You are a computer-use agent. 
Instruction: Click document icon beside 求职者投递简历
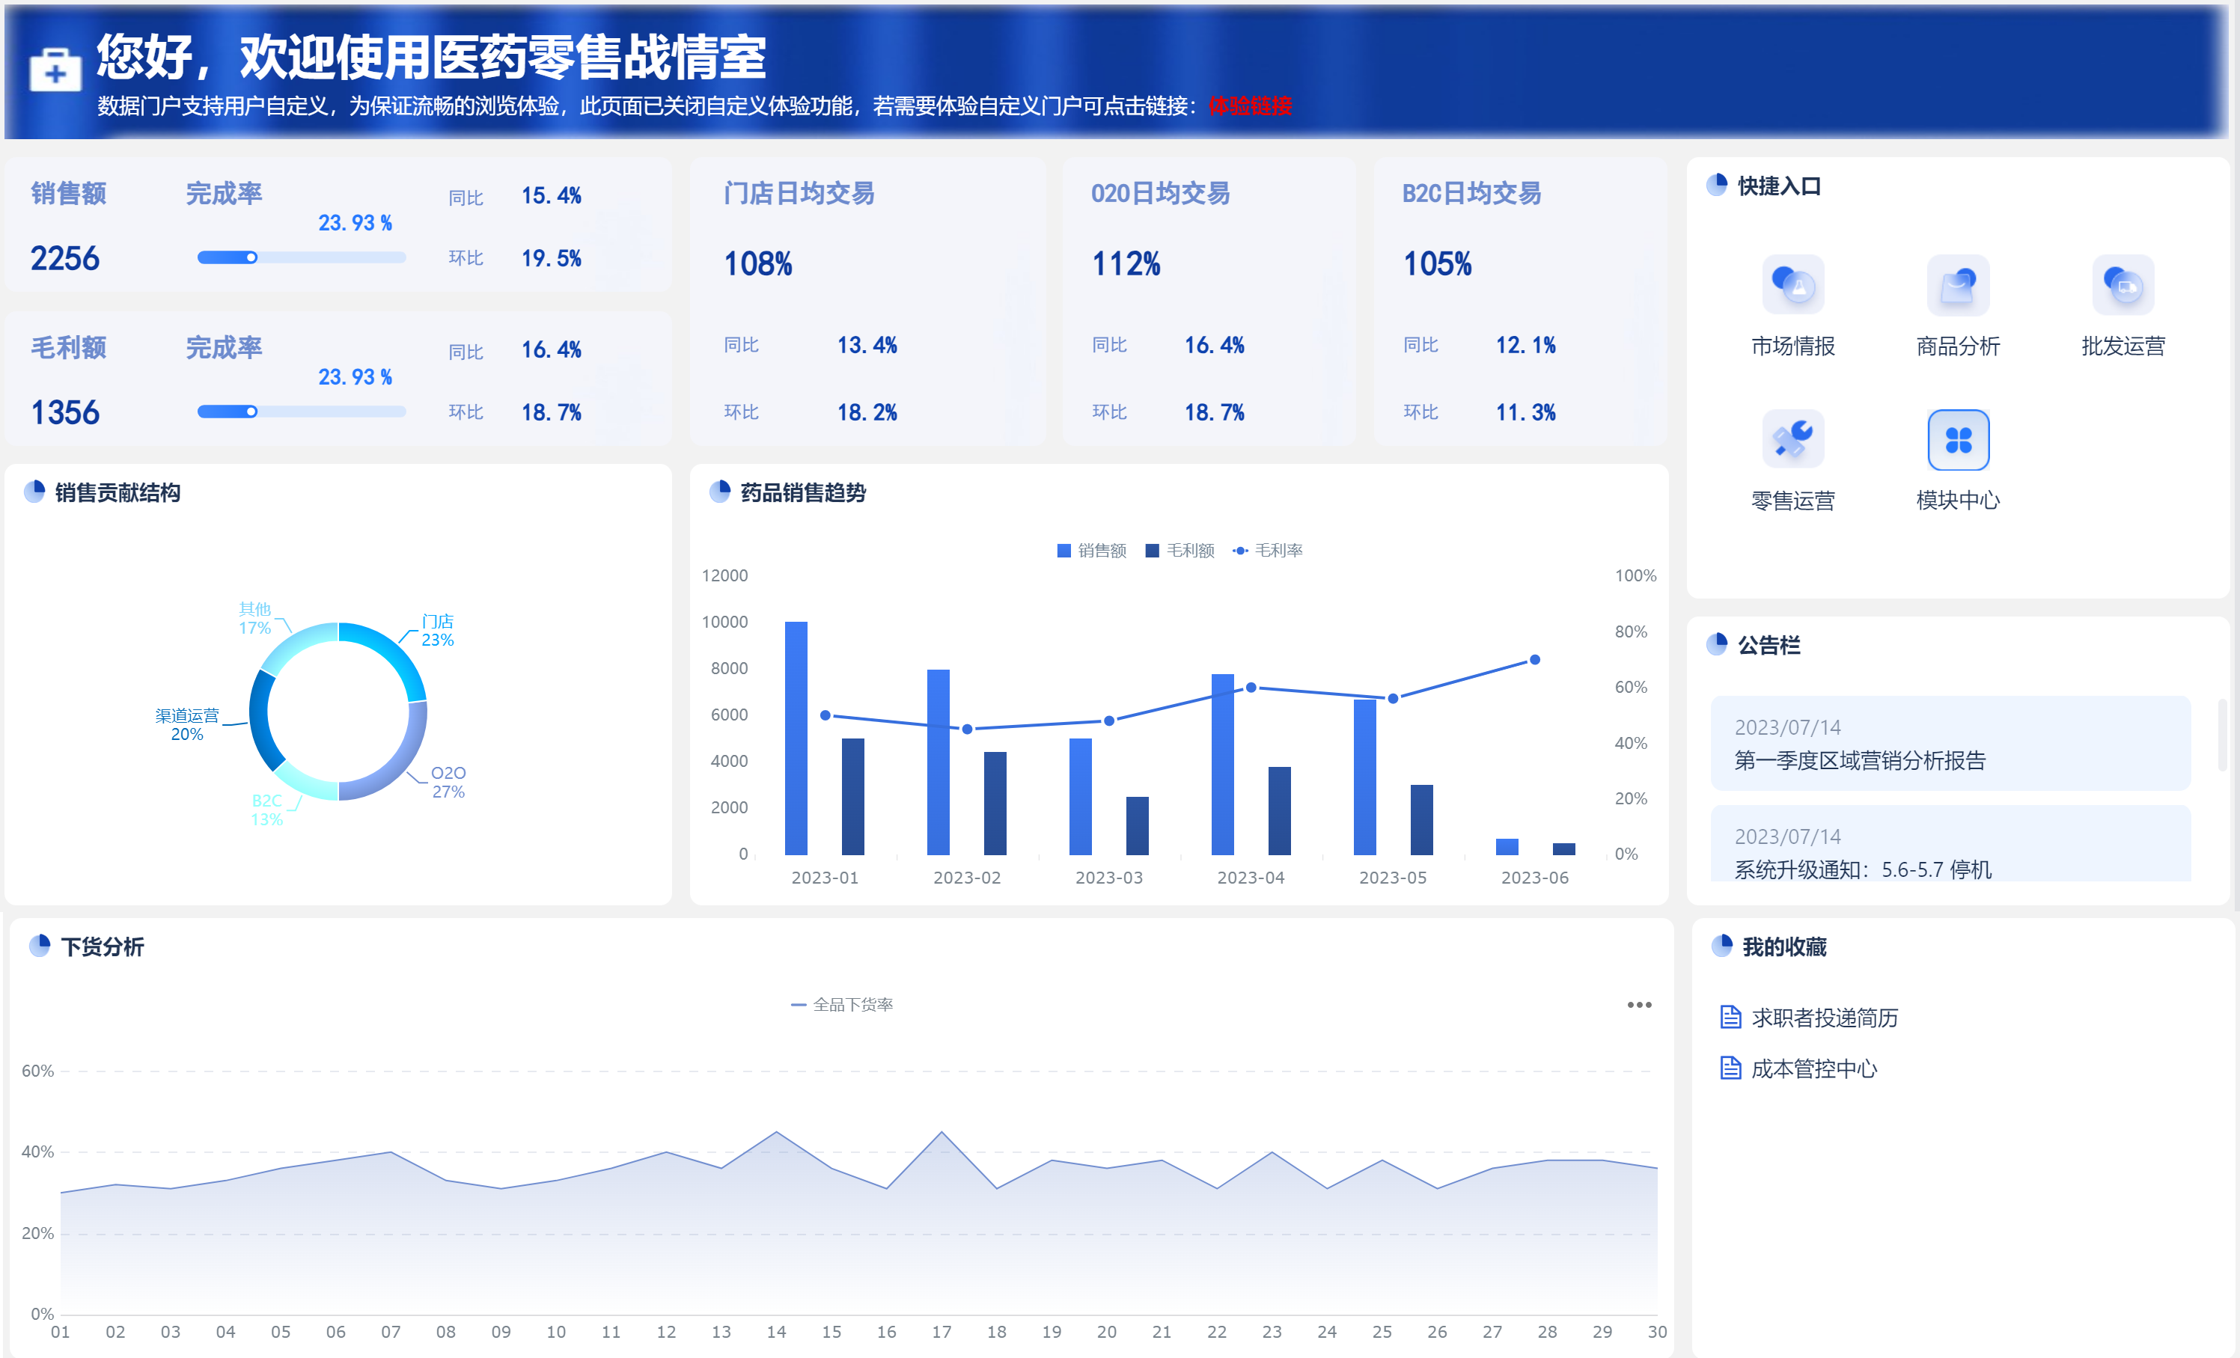[1730, 1017]
